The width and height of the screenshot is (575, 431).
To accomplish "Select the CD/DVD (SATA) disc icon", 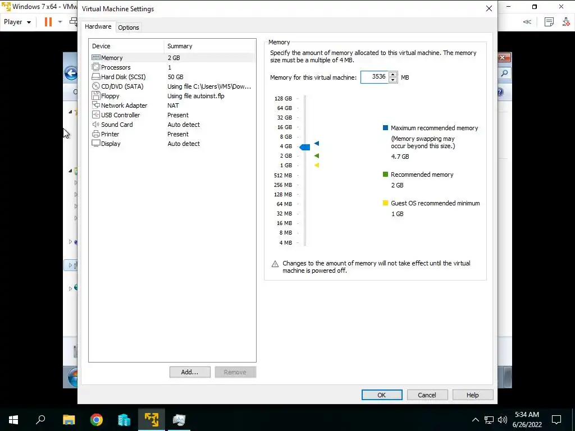I will coord(95,86).
